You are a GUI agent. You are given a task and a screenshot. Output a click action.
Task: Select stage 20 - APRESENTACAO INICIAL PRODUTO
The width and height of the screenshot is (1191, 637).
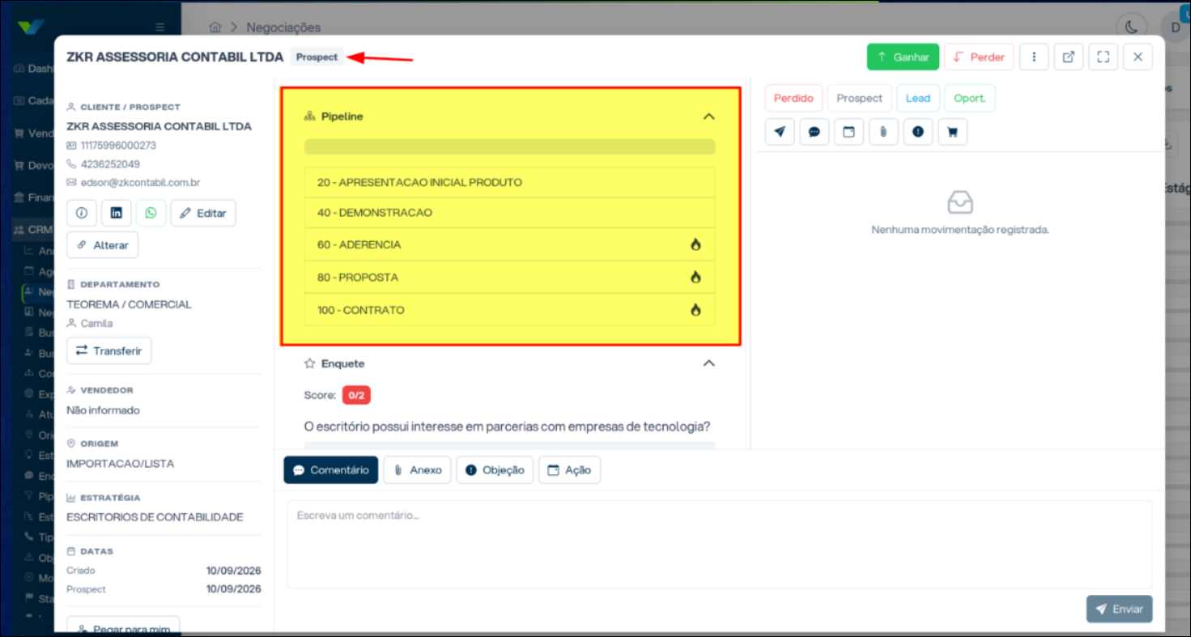coord(510,182)
